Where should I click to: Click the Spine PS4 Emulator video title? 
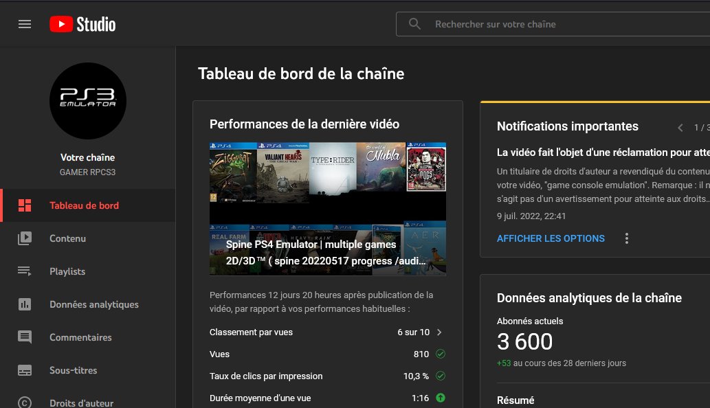pos(326,252)
